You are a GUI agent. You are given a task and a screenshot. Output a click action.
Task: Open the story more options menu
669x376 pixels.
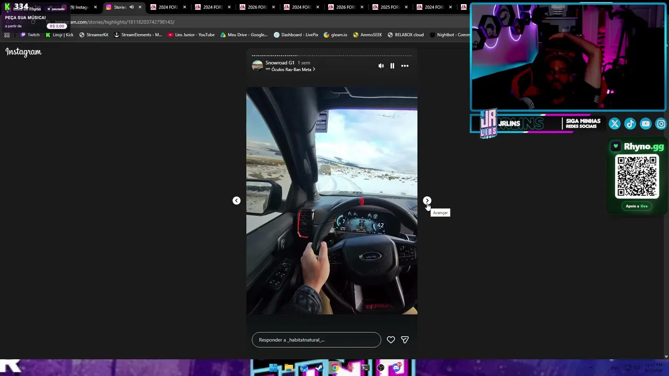coord(405,66)
